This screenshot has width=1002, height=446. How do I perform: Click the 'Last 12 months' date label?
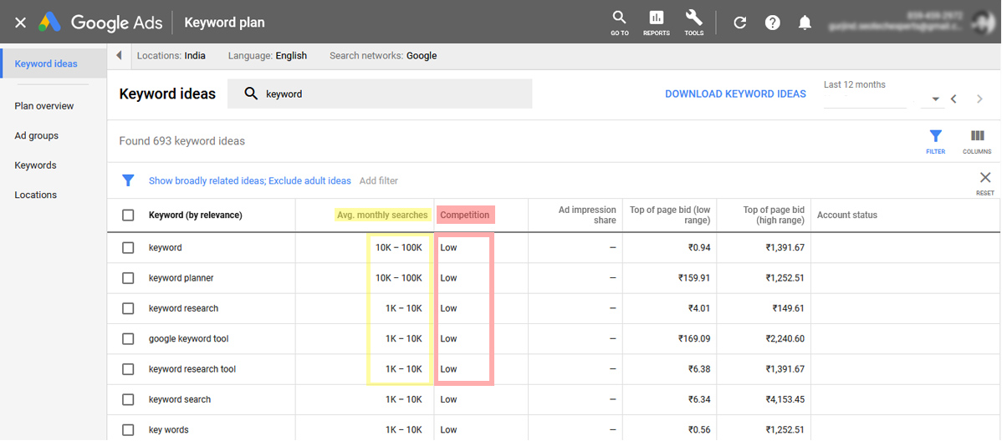(855, 84)
